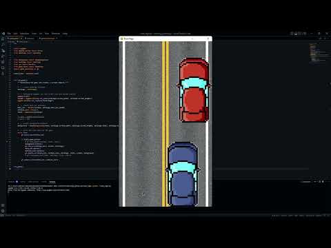Open the Edit menu in VS Code
The image size is (331, 248).
tap(15, 34)
